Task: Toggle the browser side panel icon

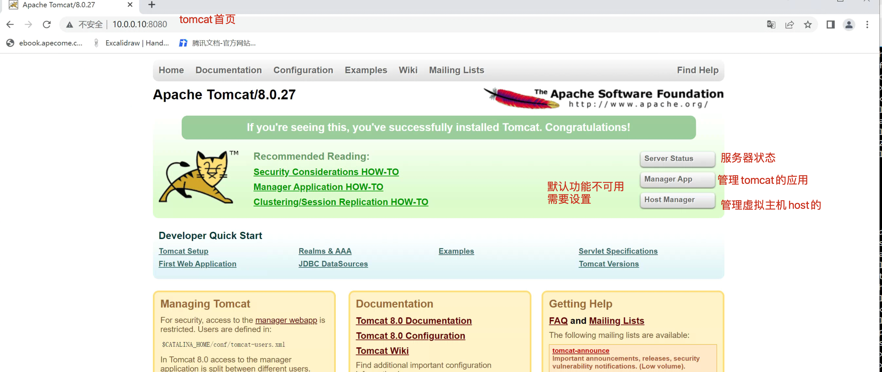Action: (830, 24)
